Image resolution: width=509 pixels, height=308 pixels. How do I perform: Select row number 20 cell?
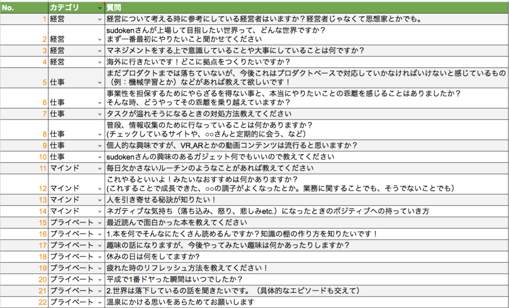[x=24, y=279]
